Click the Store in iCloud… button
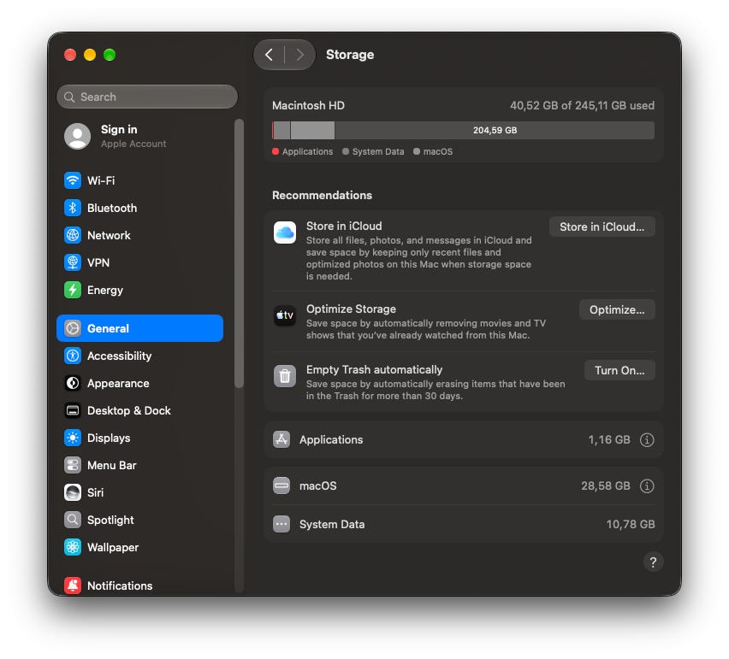 (602, 227)
